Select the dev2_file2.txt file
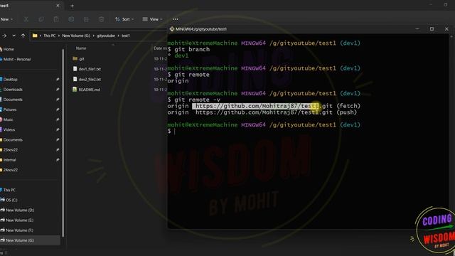 click(87, 79)
